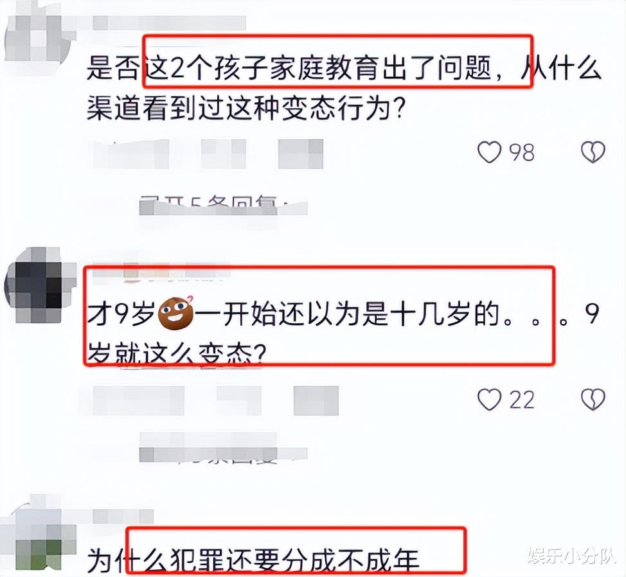The image size is (626, 577).
Task: Select the comment 为什么犯罪还要分成不成年
Action: coord(253,561)
